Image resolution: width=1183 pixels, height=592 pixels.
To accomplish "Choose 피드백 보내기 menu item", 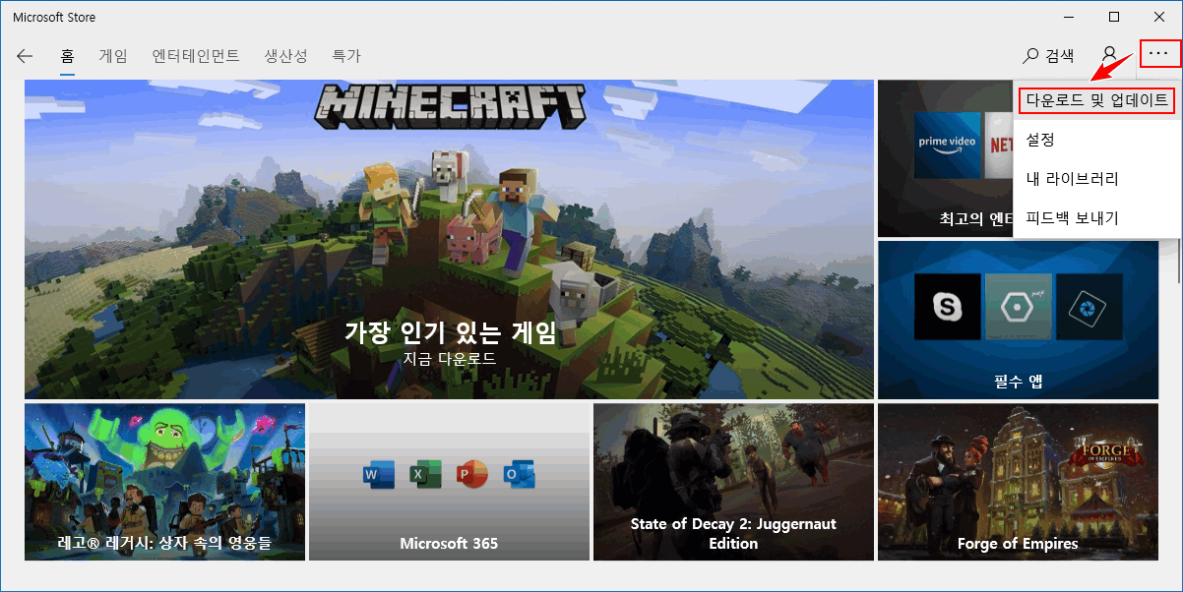I will coord(1097,217).
